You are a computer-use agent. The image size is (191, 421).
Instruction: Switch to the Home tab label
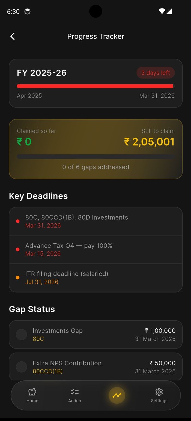pyautogui.click(x=32, y=401)
